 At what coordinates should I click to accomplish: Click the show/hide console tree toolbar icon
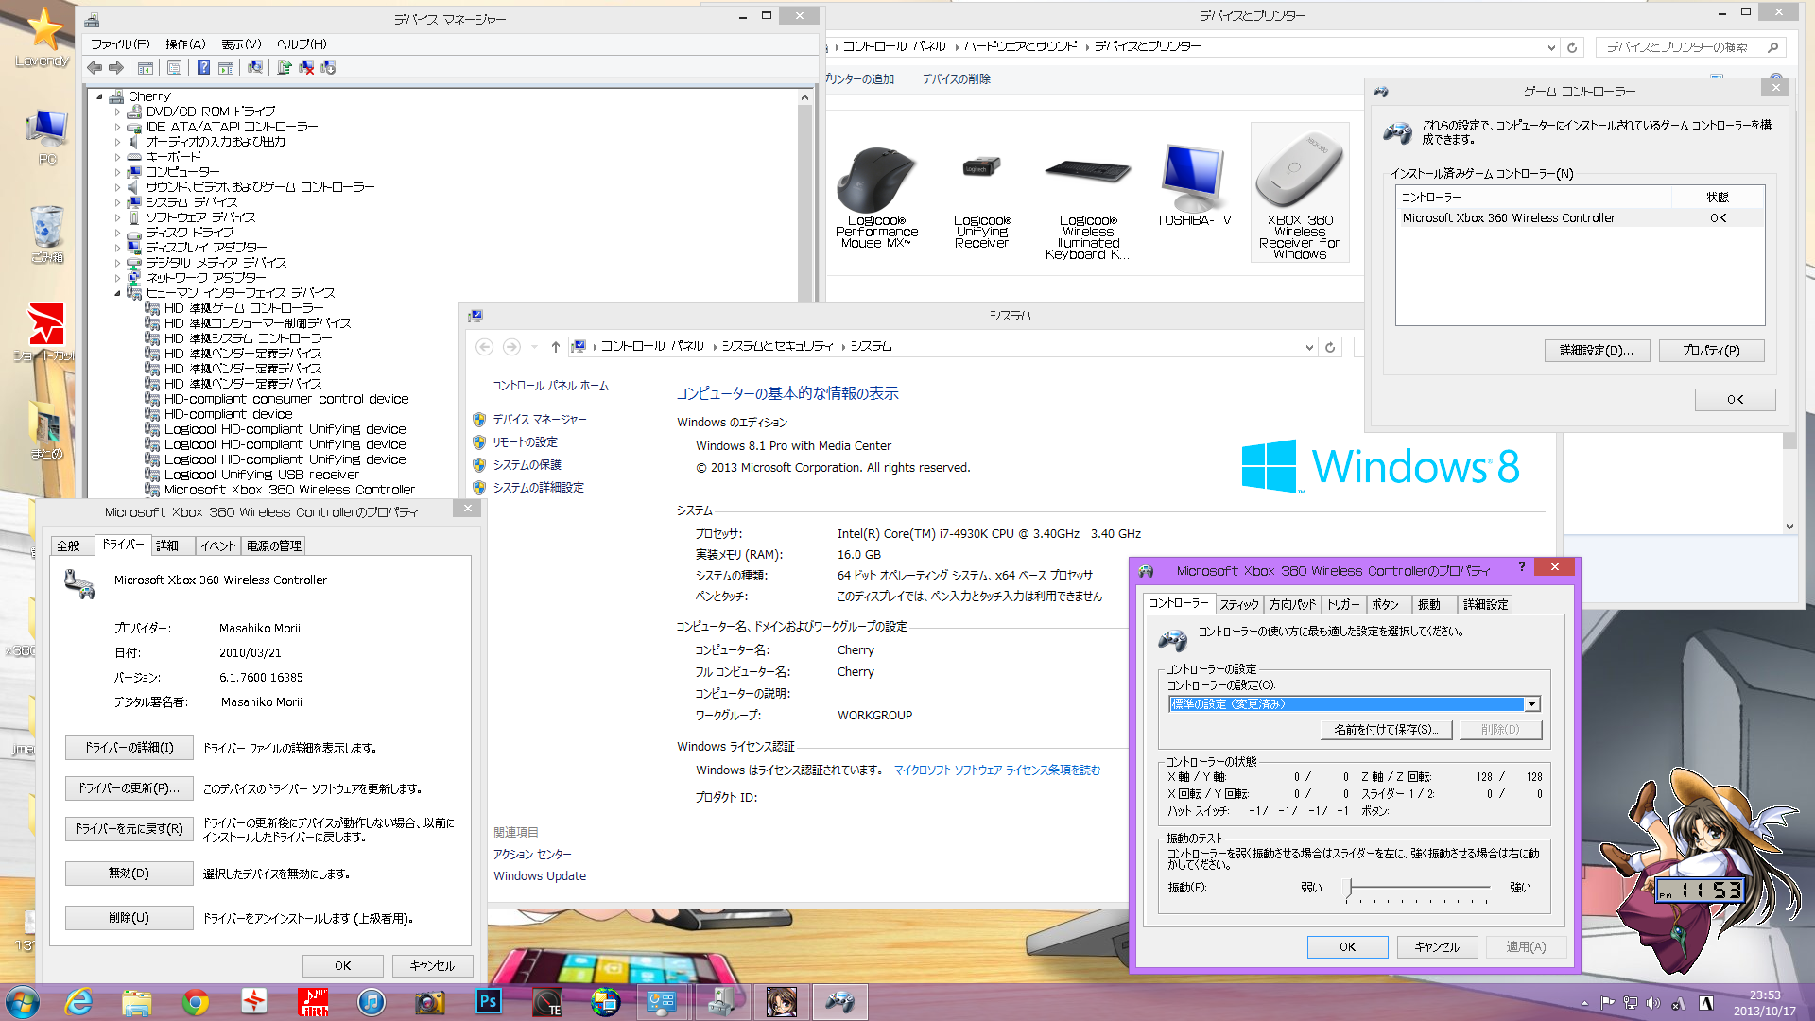tap(146, 67)
